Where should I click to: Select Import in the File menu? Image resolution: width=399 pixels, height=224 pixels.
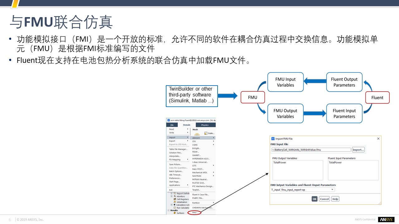(178, 138)
